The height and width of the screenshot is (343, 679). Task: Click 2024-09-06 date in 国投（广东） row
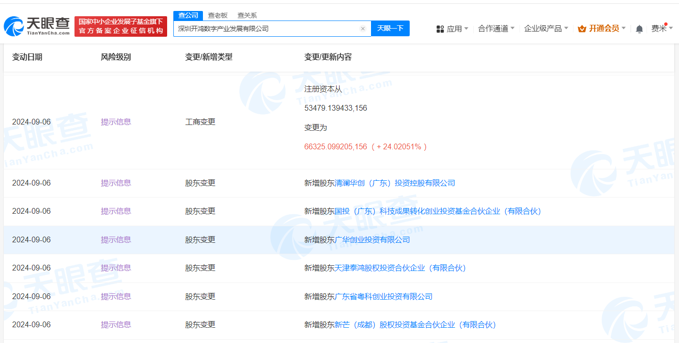pyautogui.click(x=32, y=211)
